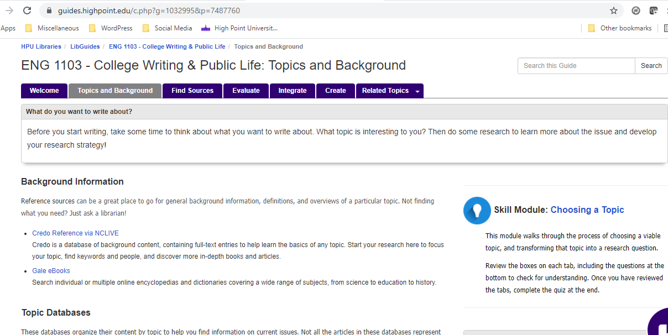Click the circular sync extension icon
Image resolution: width=668 pixels, height=335 pixels.
(636, 11)
